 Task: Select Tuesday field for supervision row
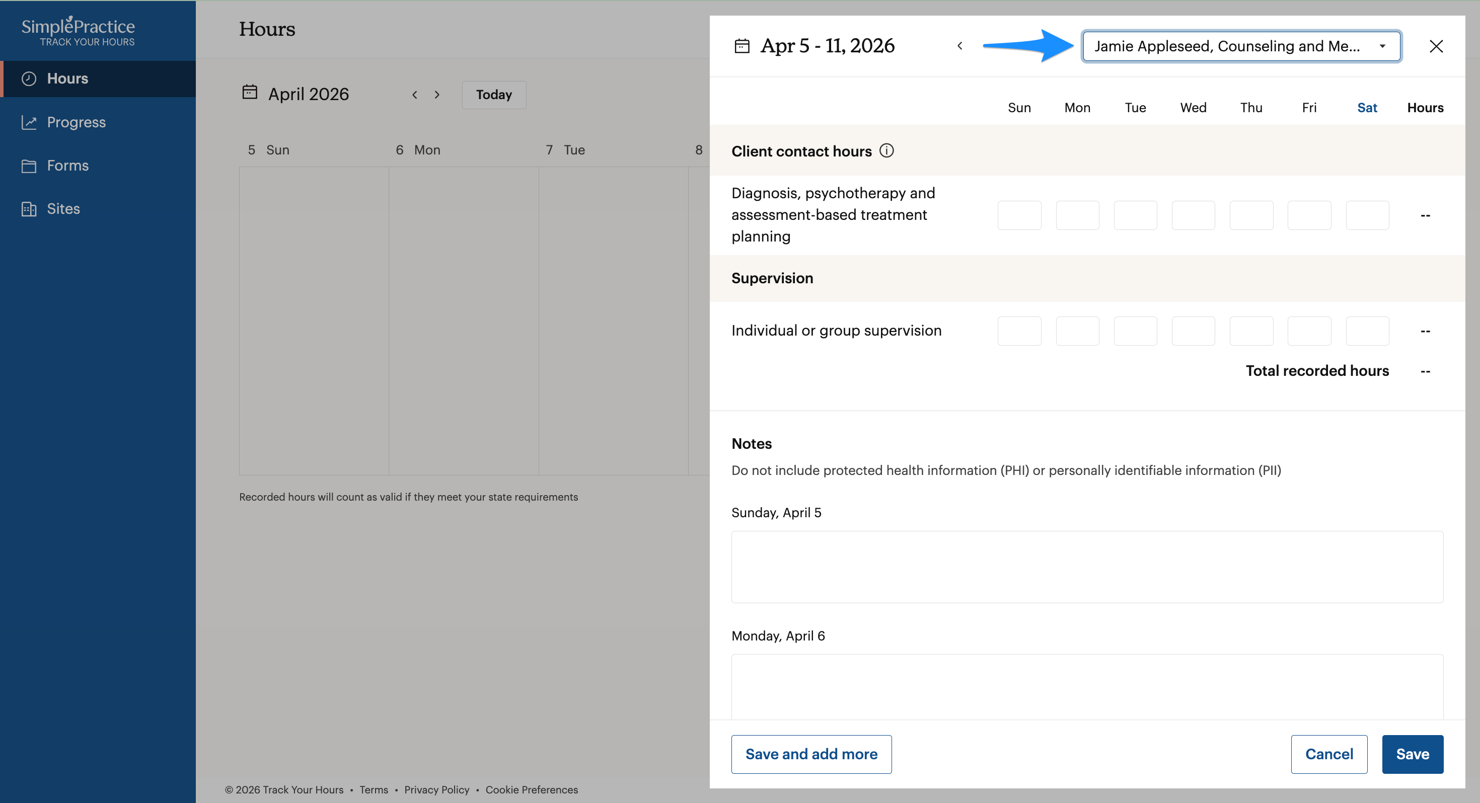(1135, 331)
